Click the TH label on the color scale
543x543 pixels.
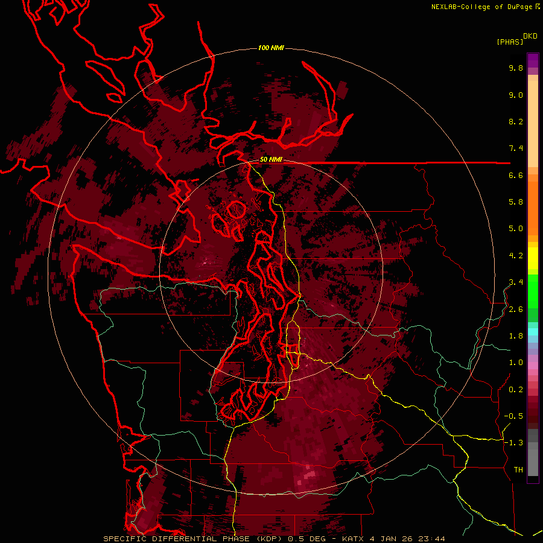(518, 470)
